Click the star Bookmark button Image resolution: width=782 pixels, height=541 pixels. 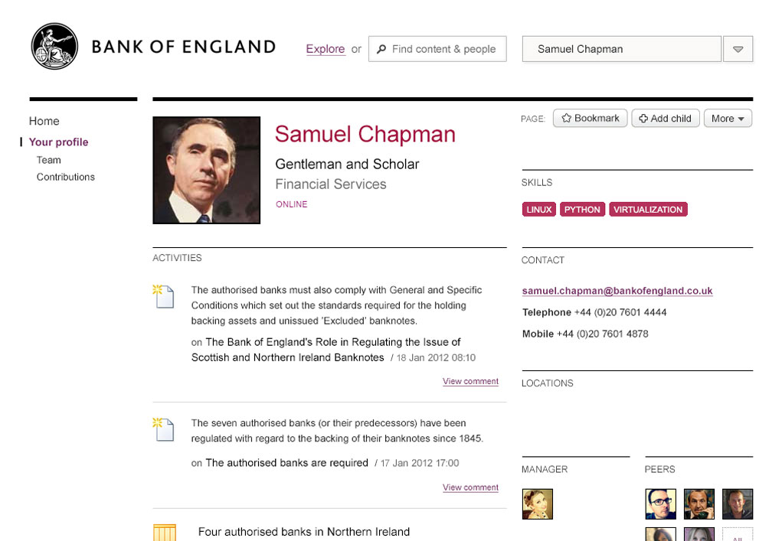click(590, 118)
